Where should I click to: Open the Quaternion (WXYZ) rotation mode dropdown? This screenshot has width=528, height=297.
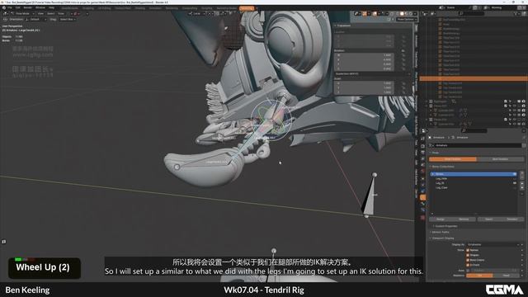point(373,73)
